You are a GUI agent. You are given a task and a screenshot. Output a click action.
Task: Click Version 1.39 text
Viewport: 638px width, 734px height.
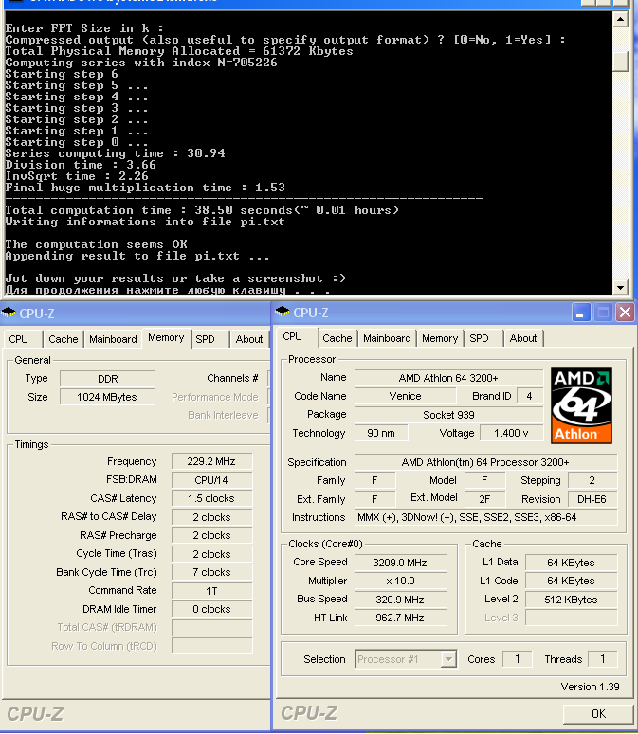tap(591, 687)
